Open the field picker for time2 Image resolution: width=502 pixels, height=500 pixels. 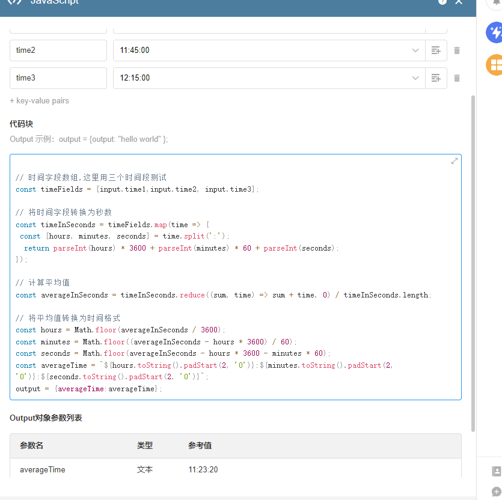coord(436,50)
